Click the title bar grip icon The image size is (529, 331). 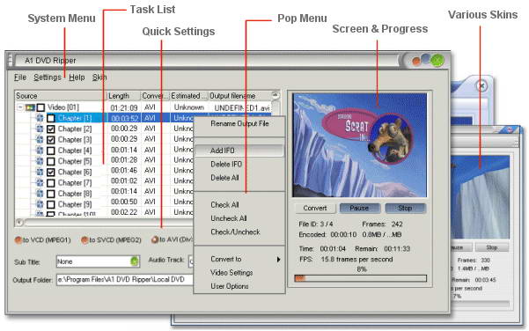(x=10, y=61)
